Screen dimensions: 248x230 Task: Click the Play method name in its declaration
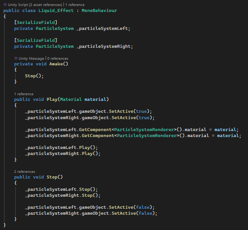[52, 99]
